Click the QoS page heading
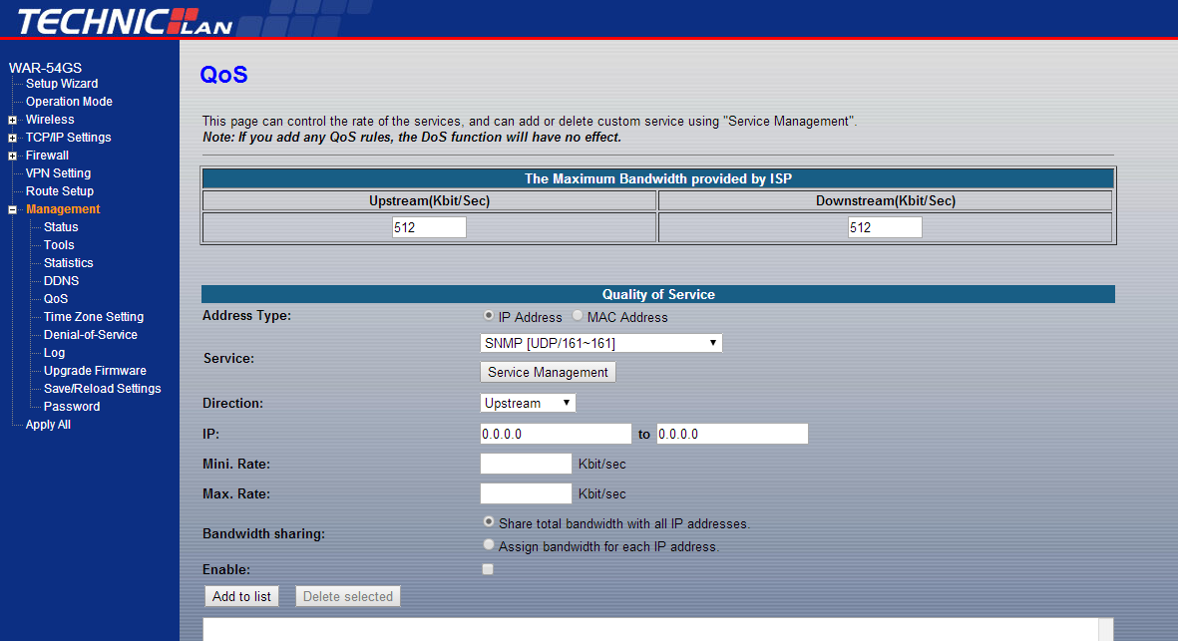This screenshot has width=1178, height=641. click(223, 75)
